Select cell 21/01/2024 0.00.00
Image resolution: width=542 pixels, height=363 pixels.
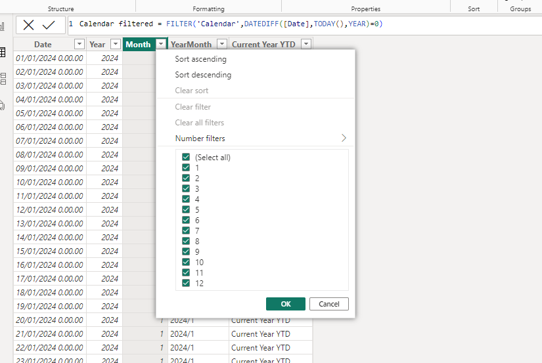click(50, 334)
